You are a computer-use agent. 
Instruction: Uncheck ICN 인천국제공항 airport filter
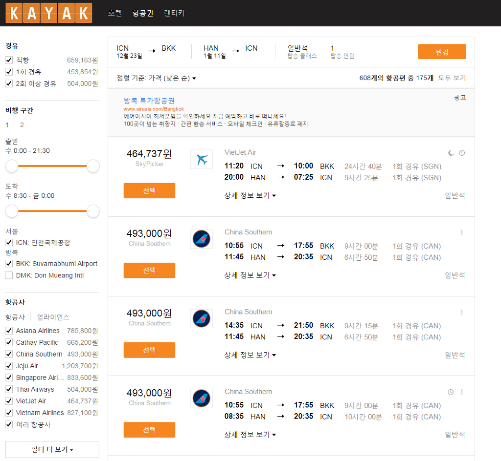pyautogui.click(x=9, y=243)
